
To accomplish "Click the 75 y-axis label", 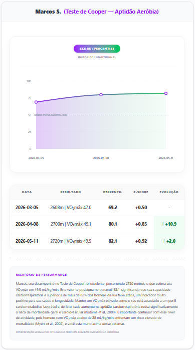I will tap(30, 98).
